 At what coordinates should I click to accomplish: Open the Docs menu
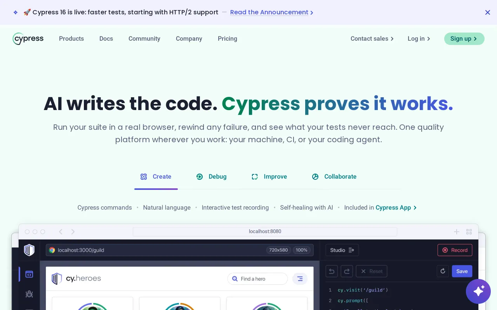(106, 39)
